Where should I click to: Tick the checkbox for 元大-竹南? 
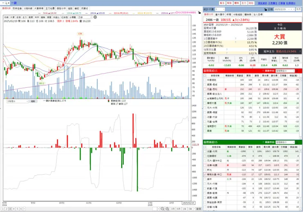click(x=205, y=184)
